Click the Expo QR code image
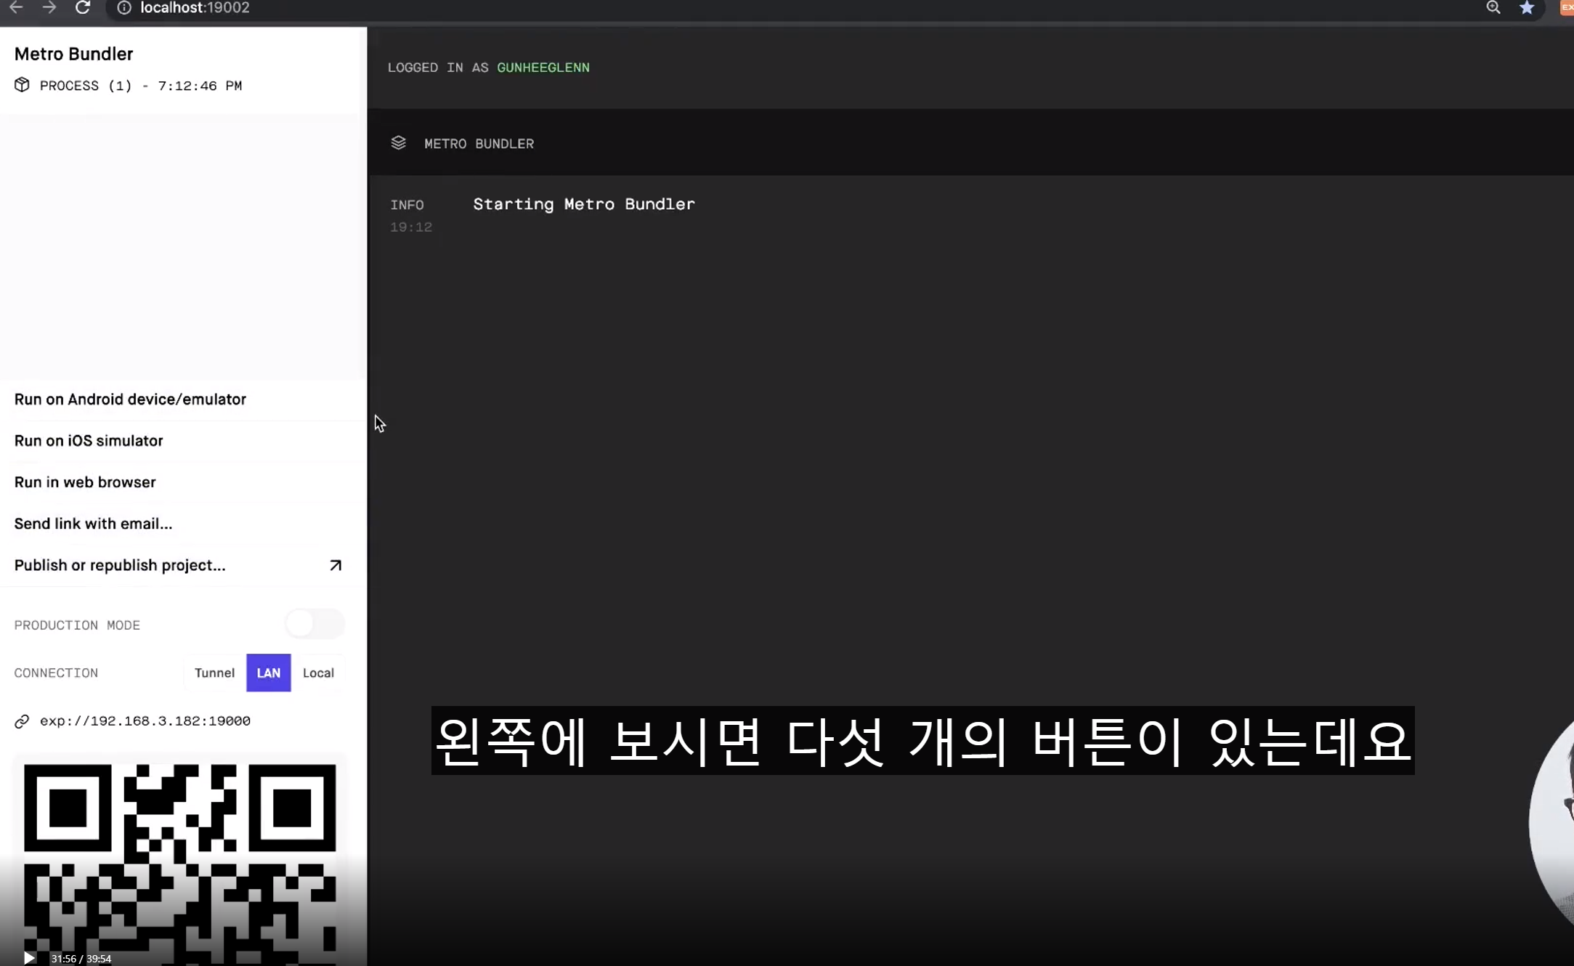The image size is (1574, 966). 180,864
